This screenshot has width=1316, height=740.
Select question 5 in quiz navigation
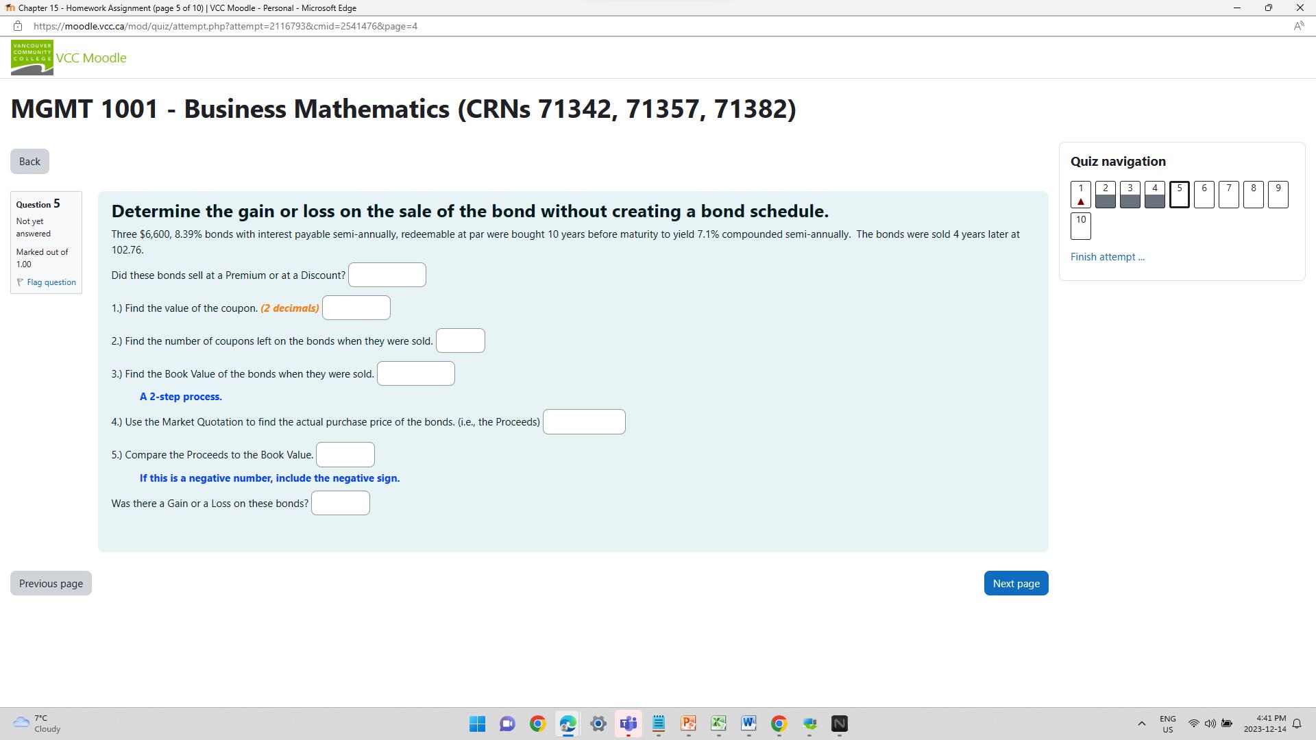[1180, 195]
